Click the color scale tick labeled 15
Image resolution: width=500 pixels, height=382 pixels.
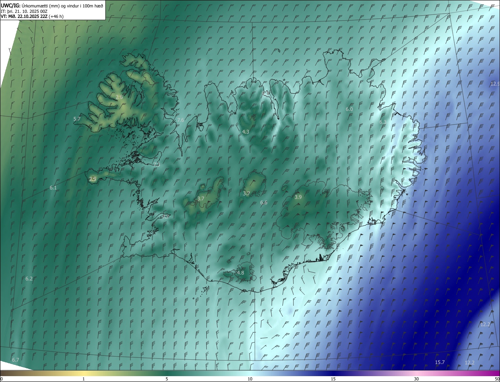pos(333,379)
